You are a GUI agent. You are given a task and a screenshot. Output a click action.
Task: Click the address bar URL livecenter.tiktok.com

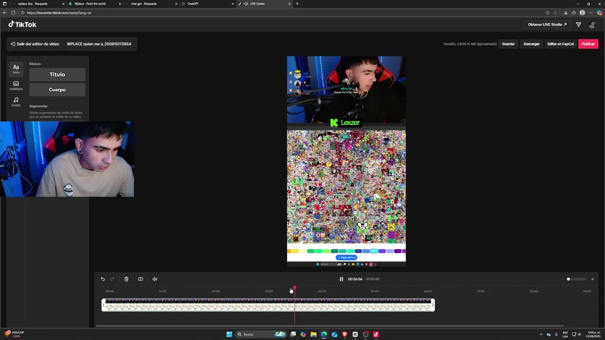point(59,13)
